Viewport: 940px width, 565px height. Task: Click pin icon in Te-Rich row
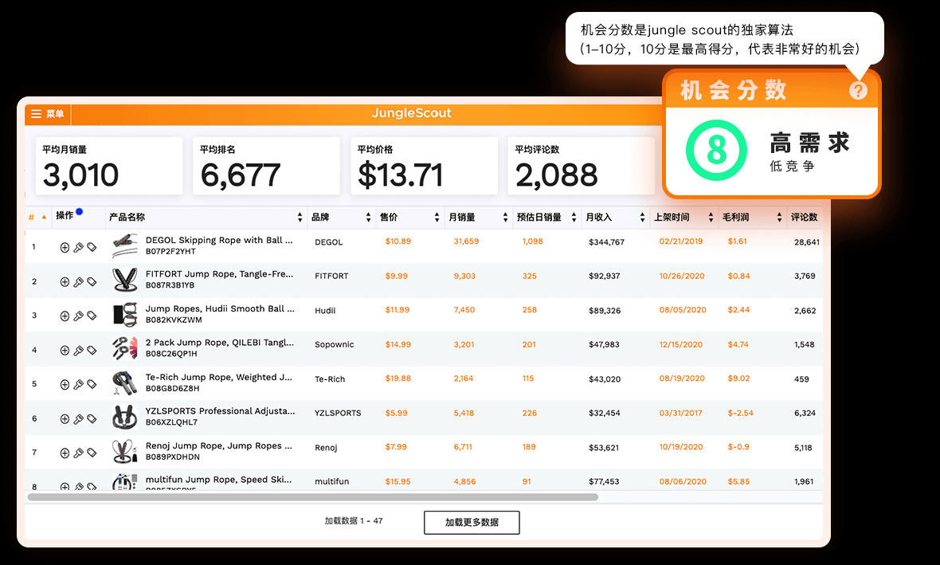(78, 384)
